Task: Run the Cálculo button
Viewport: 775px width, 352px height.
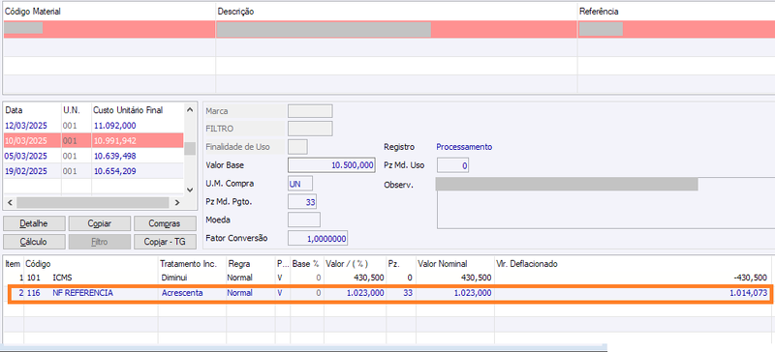Action: point(34,242)
